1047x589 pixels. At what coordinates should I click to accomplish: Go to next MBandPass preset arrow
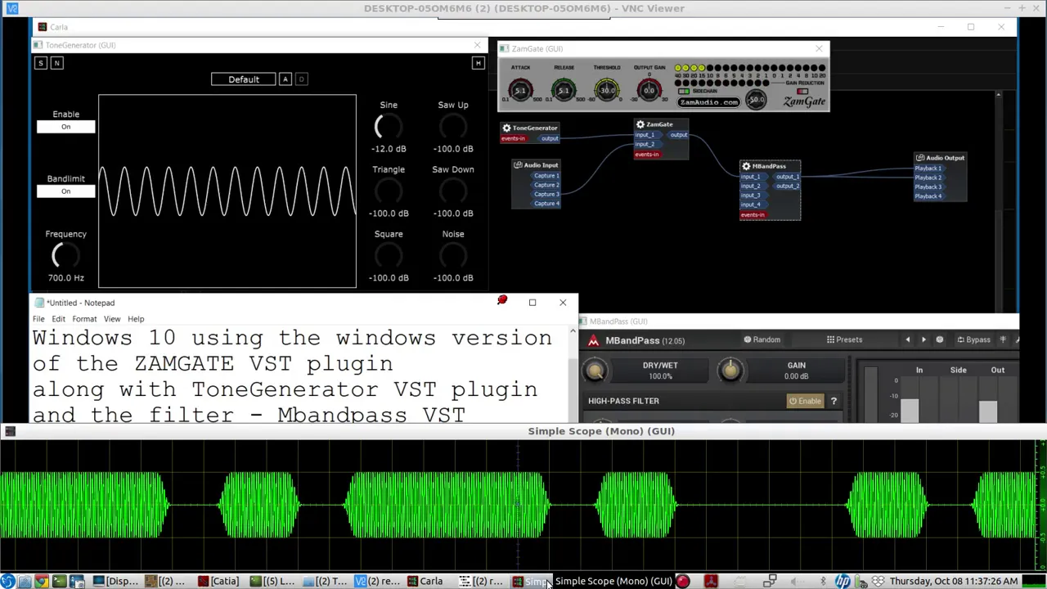pyautogui.click(x=923, y=339)
